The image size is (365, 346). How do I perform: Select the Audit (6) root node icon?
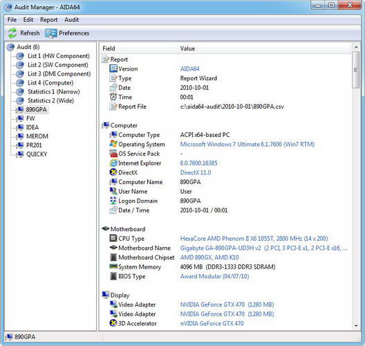click(10, 47)
